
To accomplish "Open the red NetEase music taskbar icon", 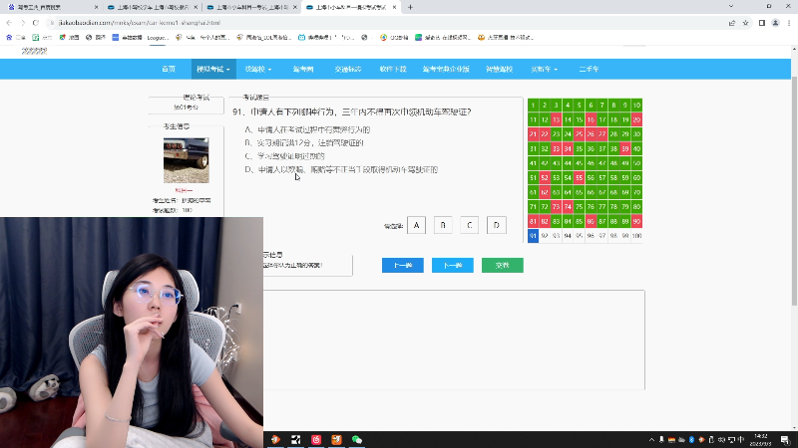I will click(316, 439).
